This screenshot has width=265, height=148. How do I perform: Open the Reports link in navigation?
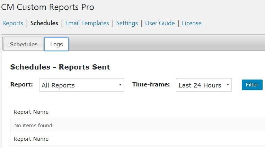click(x=13, y=23)
